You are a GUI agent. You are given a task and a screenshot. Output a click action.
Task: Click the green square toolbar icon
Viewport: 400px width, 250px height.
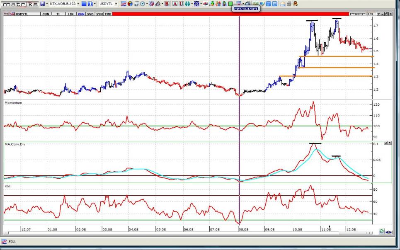click(231, 4)
